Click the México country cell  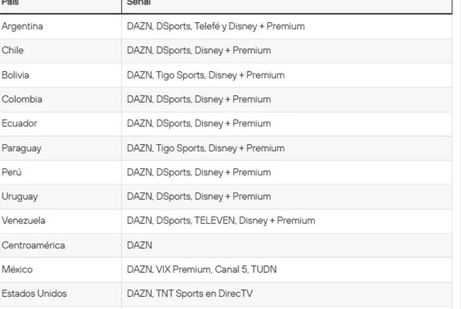click(17, 269)
